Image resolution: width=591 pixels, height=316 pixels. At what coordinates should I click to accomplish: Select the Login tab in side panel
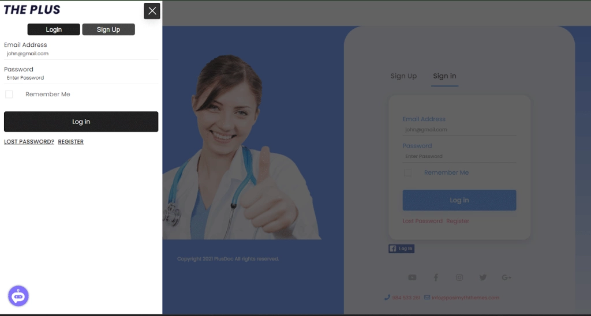click(54, 29)
